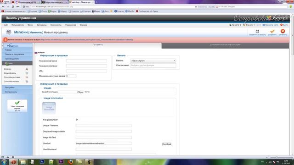Click Производители sidebar section
Viewport: 294px width, 165px height.
[17, 59]
